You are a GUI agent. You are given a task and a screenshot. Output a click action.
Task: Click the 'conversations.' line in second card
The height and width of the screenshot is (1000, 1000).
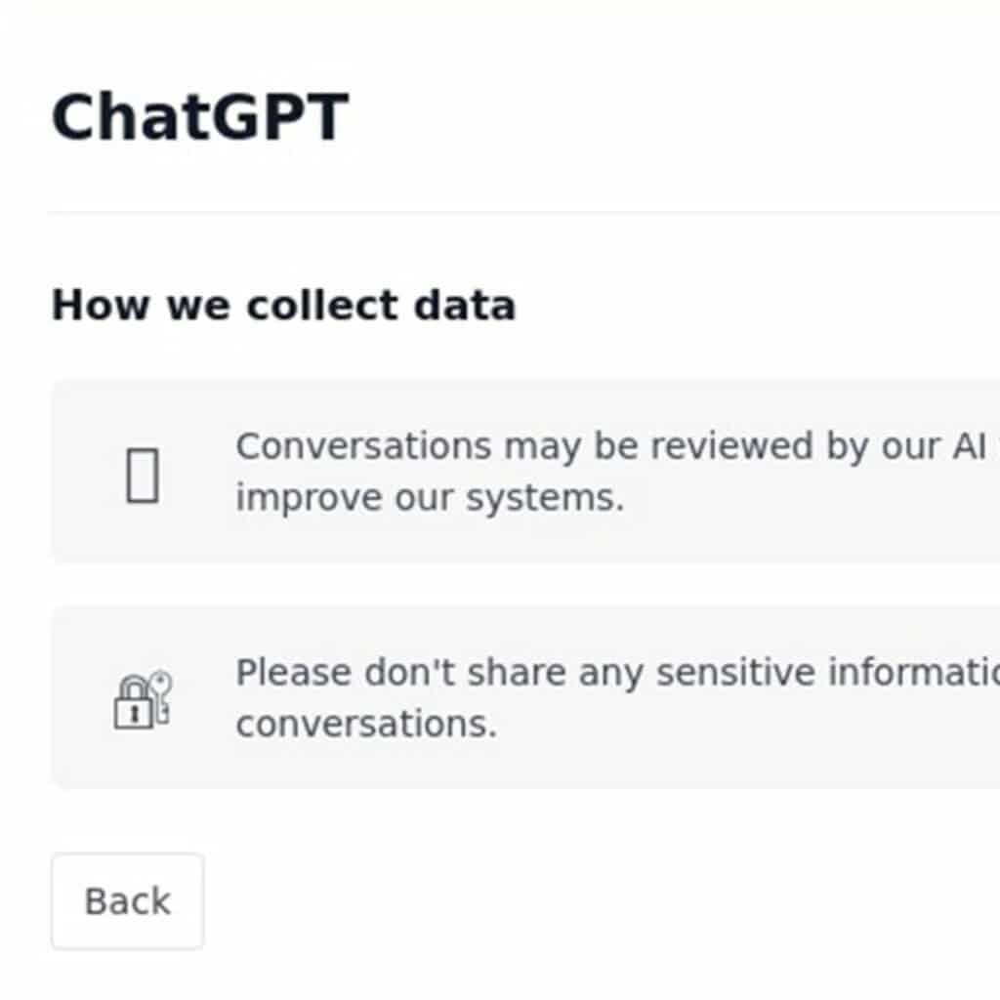pos(366,724)
